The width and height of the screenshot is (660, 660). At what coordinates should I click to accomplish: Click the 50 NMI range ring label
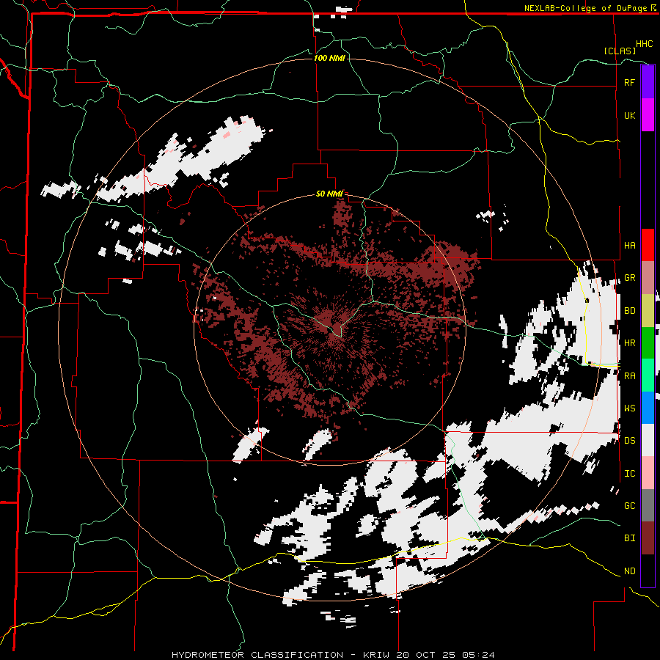pyautogui.click(x=329, y=194)
